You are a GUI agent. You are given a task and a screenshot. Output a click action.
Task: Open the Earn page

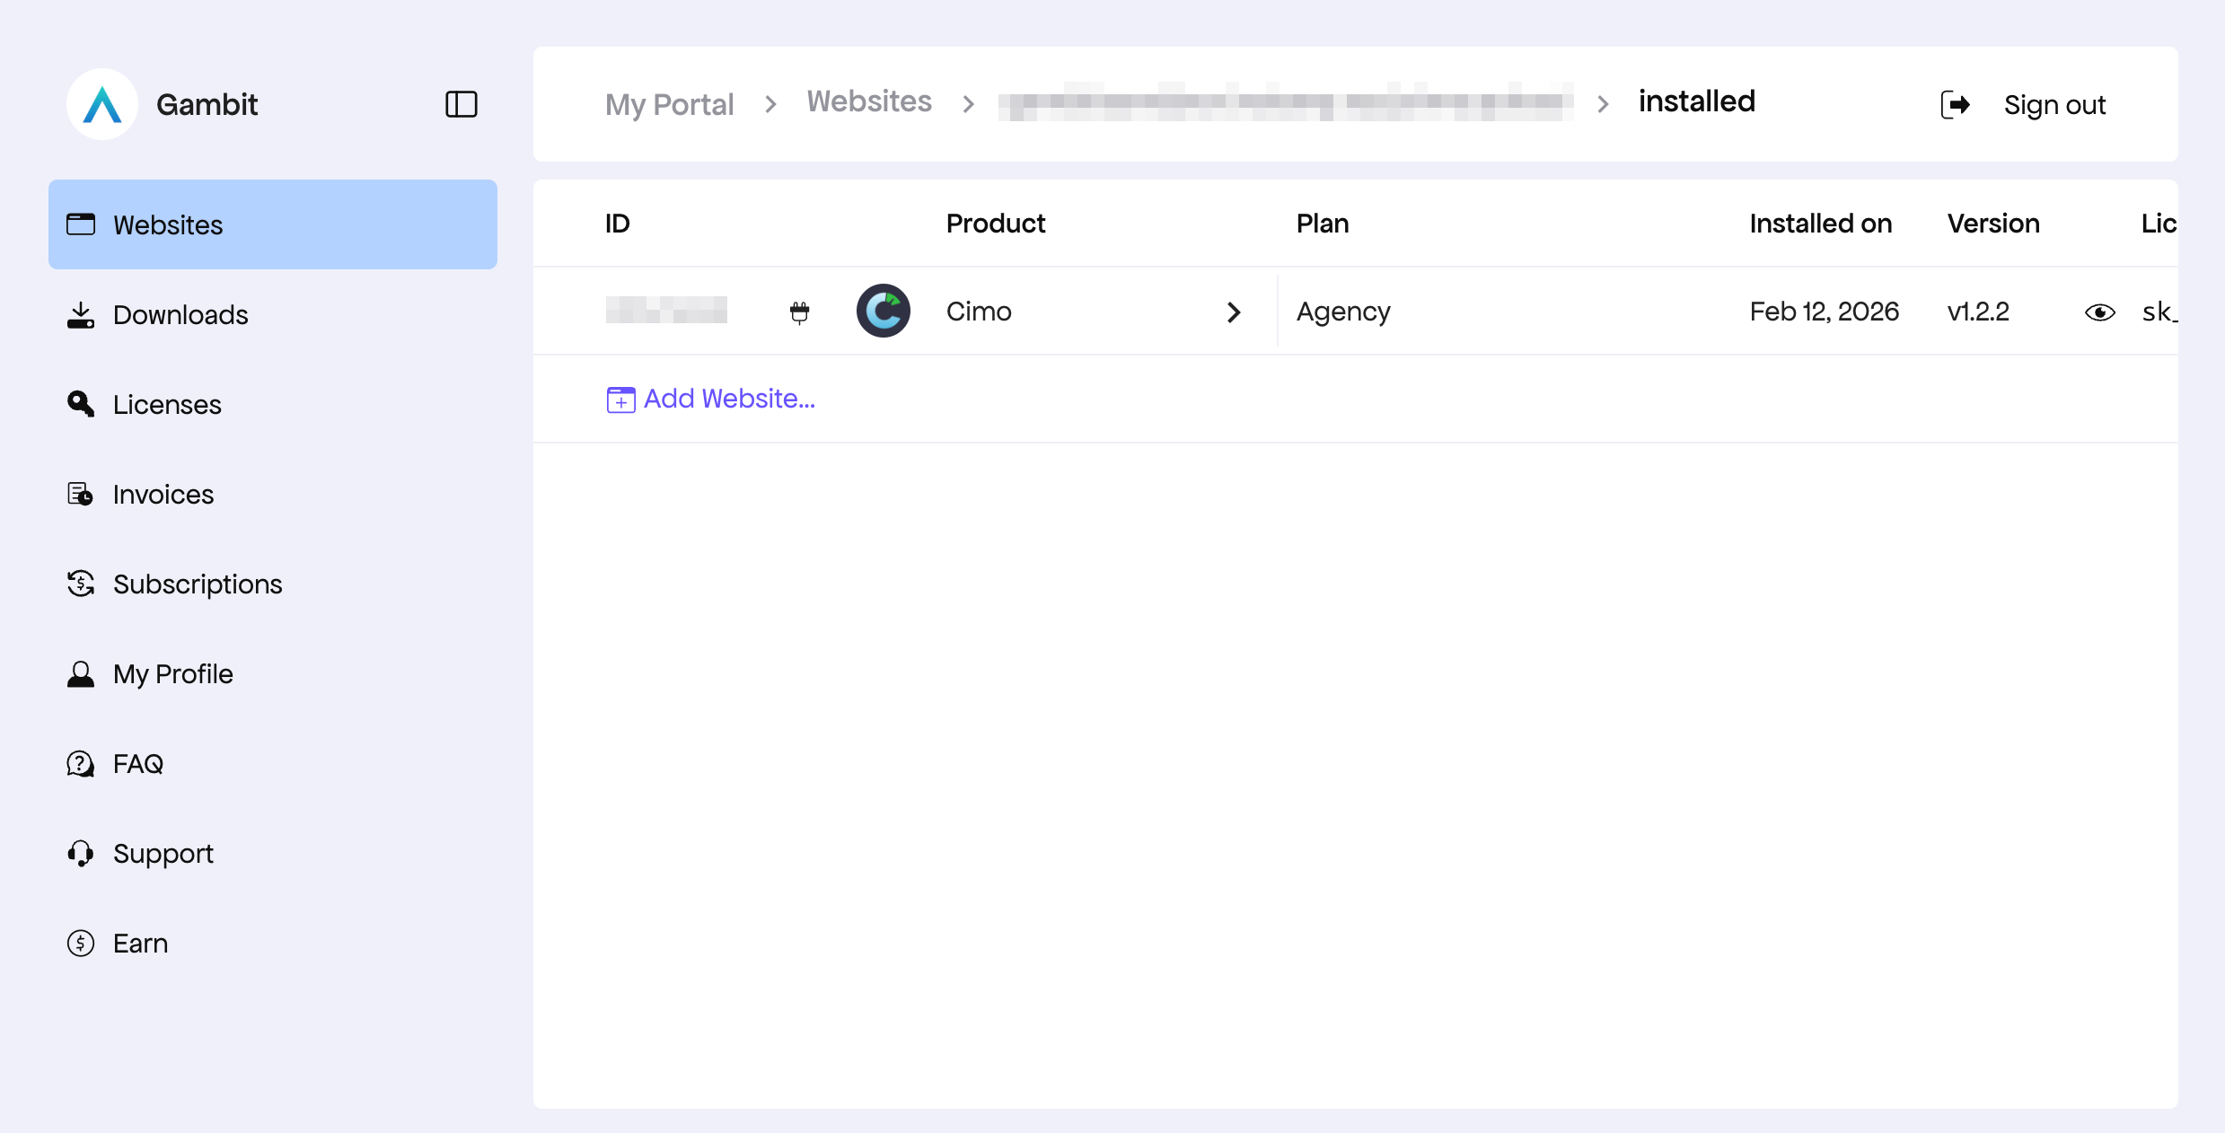140,944
